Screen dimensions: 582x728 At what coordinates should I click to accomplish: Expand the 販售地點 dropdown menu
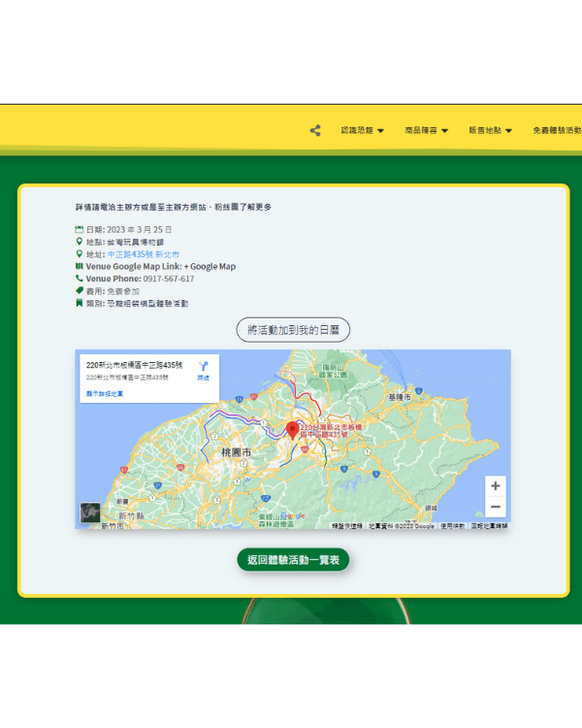coord(491,130)
